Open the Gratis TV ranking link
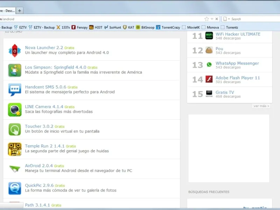 tap(225, 92)
